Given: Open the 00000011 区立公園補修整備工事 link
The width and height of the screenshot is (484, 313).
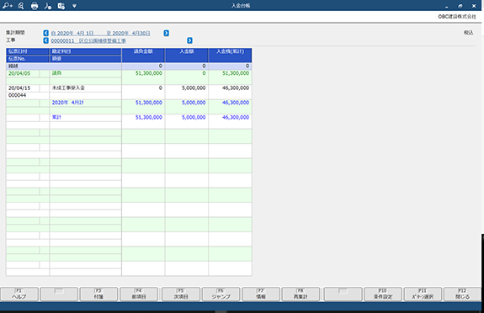Looking at the screenshot, I should coord(88,40).
